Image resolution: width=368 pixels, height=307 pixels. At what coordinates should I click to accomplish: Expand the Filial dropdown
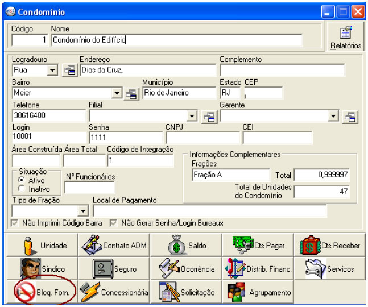pyautogui.click(x=192, y=115)
